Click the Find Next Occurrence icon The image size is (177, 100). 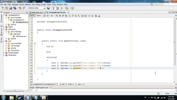pos(63,16)
